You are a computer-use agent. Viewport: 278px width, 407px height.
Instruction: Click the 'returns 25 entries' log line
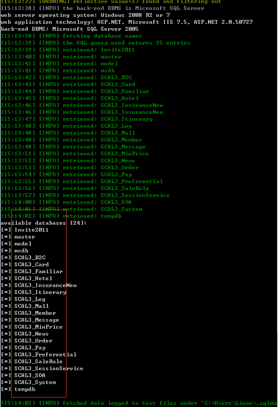(x=95, y=43)
